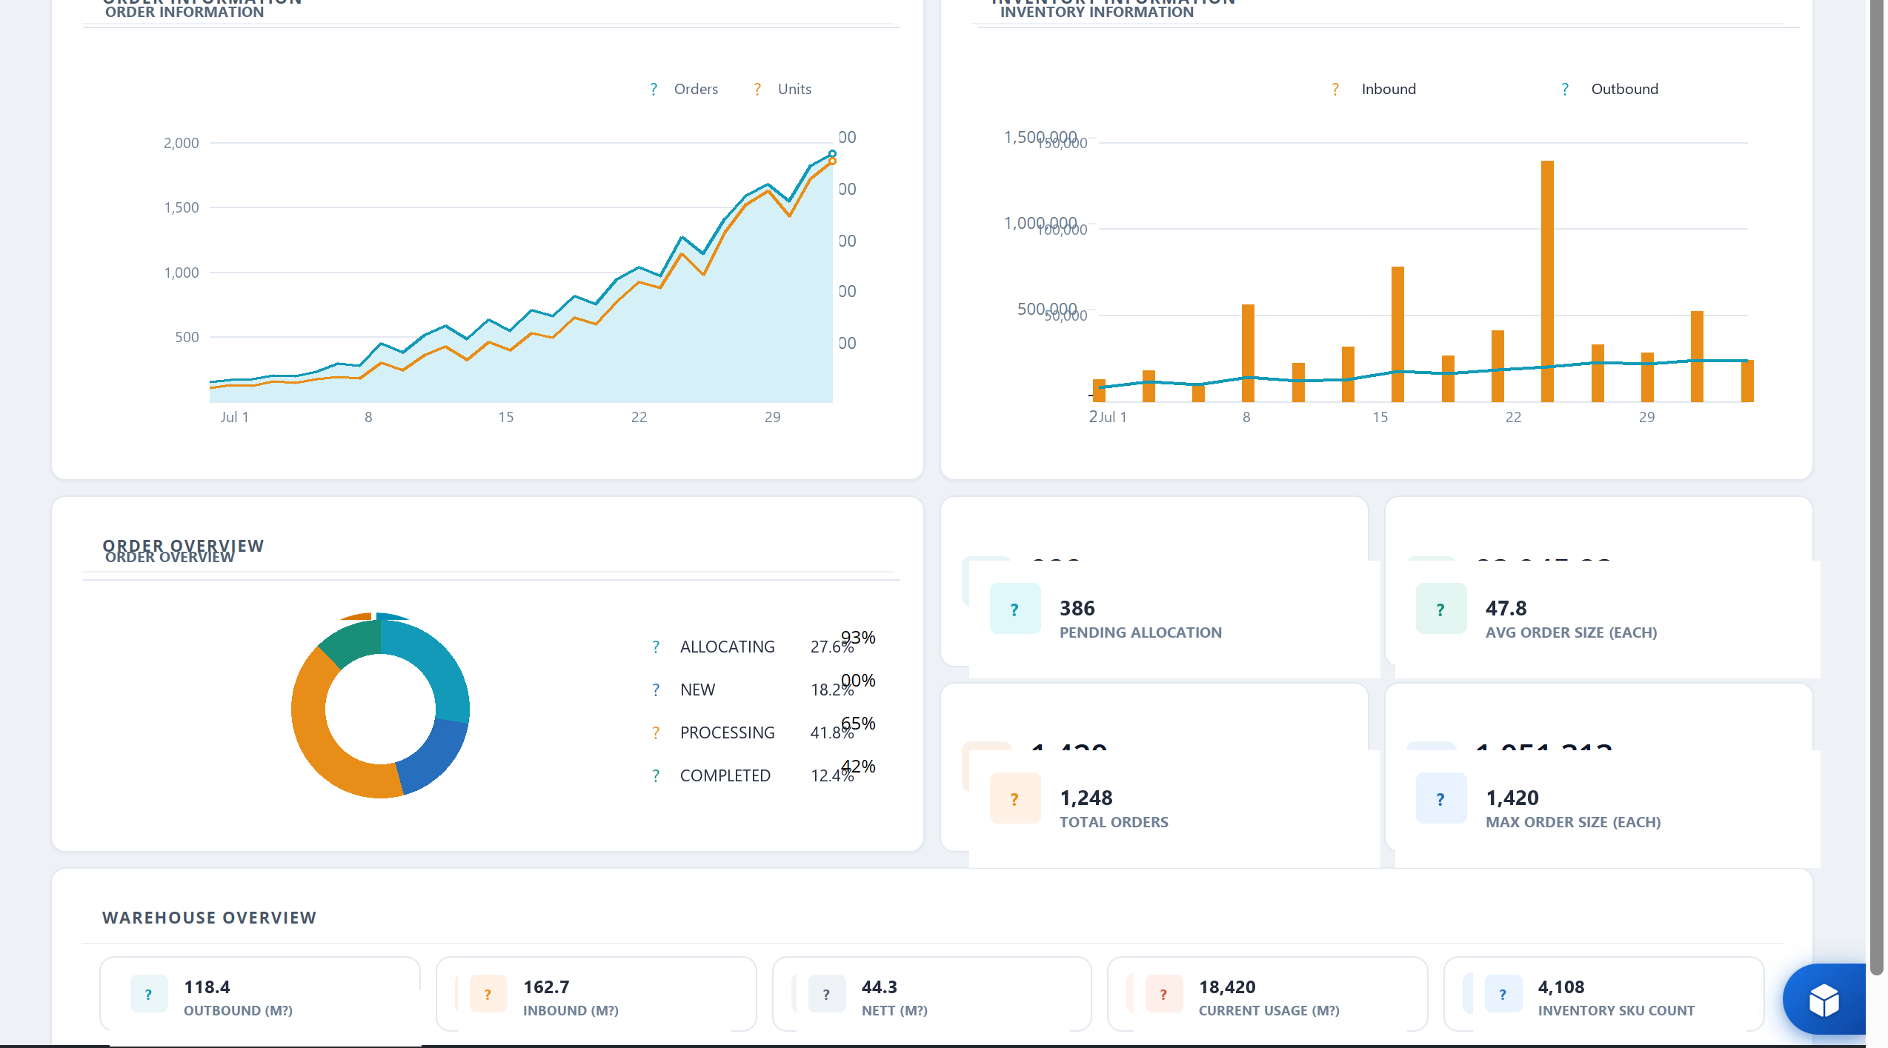Screen dimensions: 1888x1048
Task: Click the 18,420 current usage value
Action: pos(1227,987)
